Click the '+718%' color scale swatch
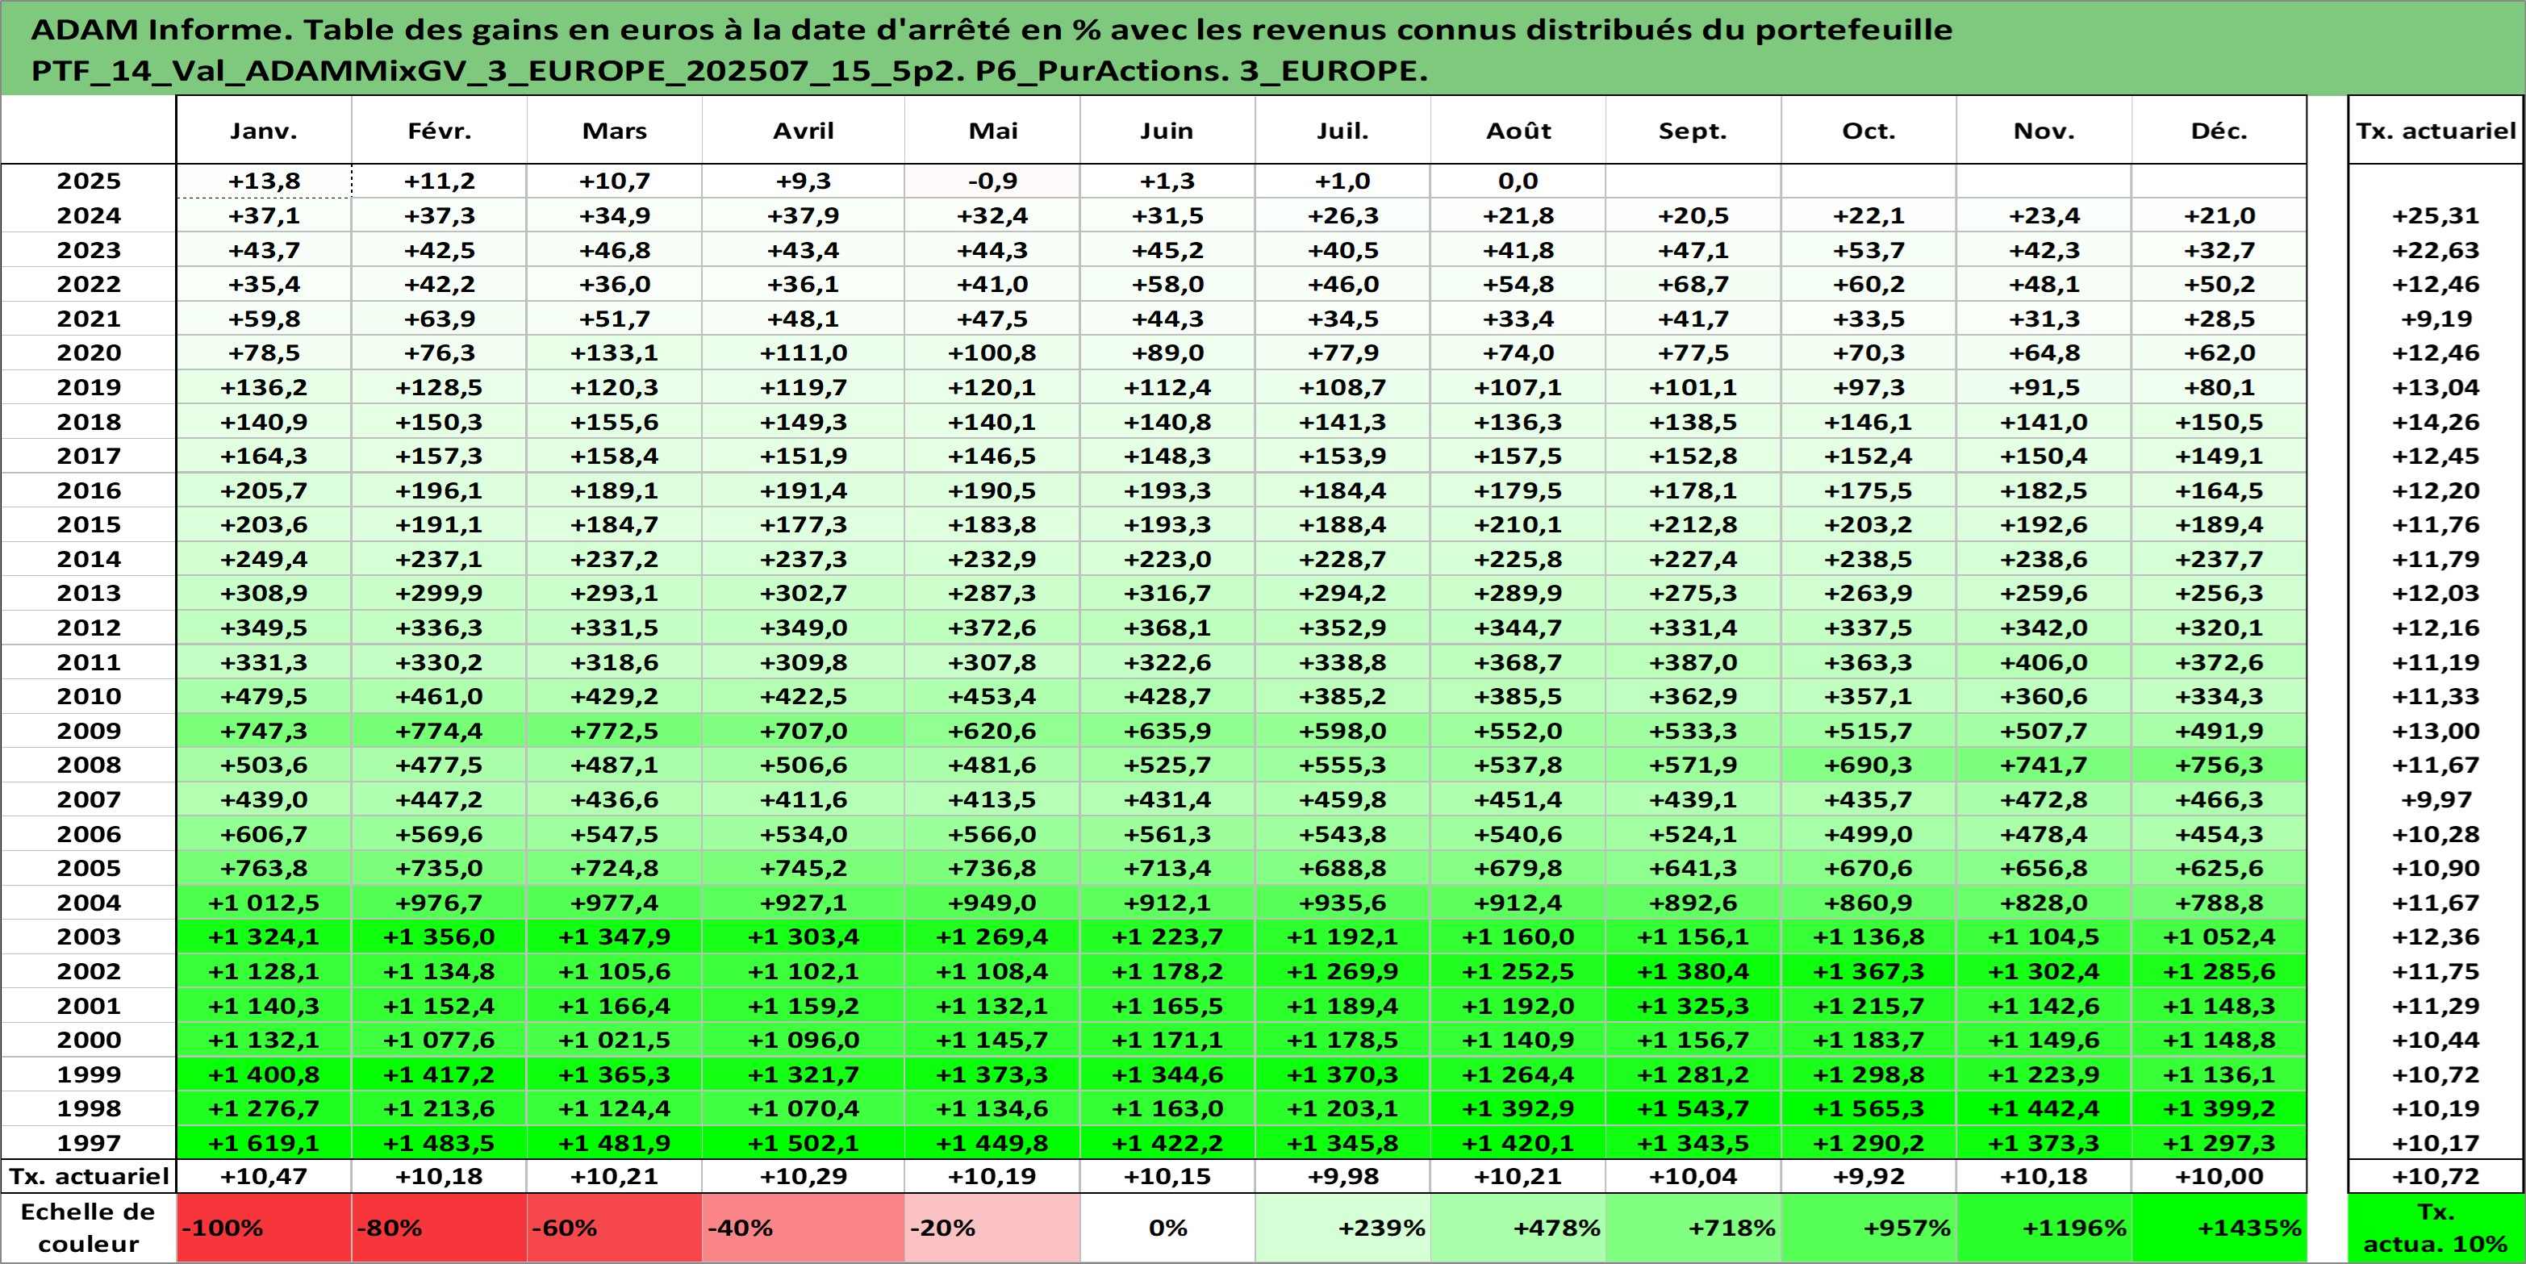The width and height of the screenshot is (2526, 1264). 1693,1228
